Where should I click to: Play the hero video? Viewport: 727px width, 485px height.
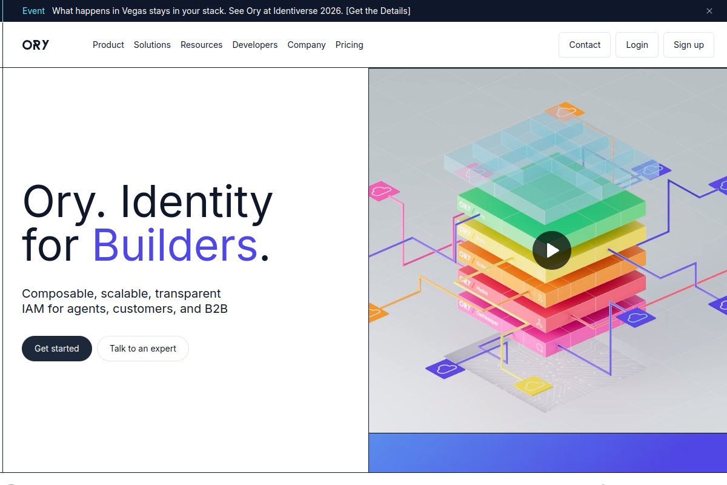click(x=551, y=250)
